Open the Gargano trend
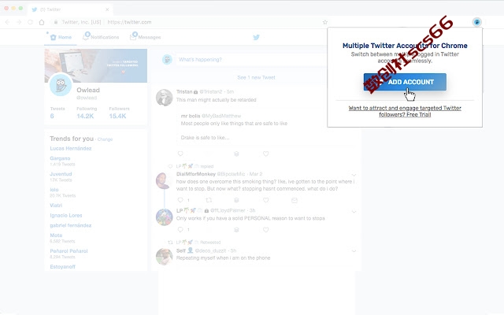504x315 pixels. (60, 158)
